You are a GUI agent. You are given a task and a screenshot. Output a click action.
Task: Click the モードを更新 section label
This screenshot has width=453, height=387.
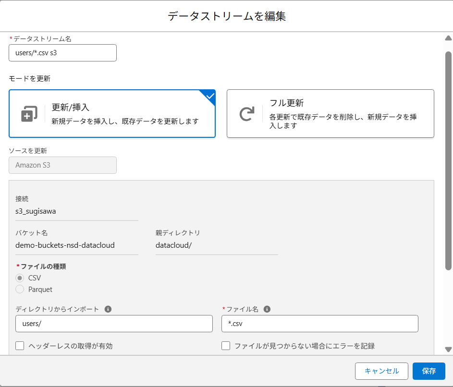pos(29,79)
